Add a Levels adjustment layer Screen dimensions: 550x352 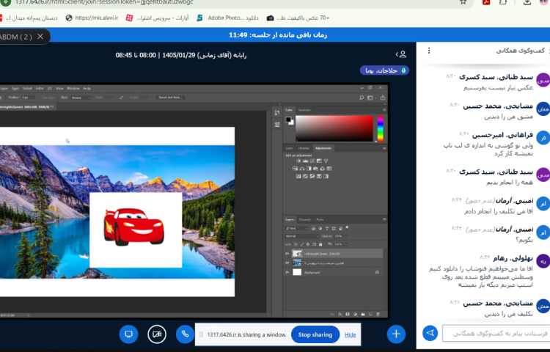[306, 161]
